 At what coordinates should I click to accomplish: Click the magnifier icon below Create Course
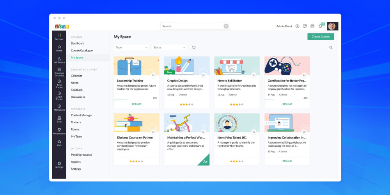[x=331, y=48]
